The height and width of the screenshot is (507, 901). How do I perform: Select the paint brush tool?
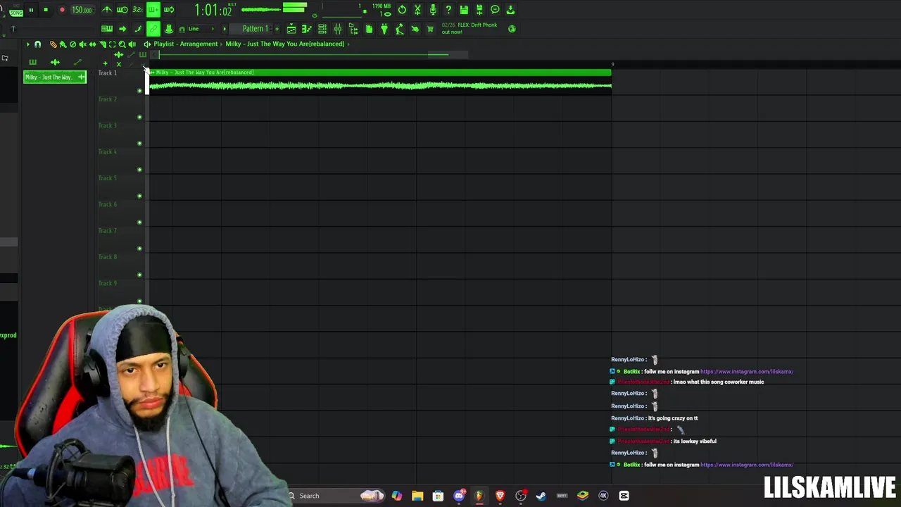click(63, 44)
